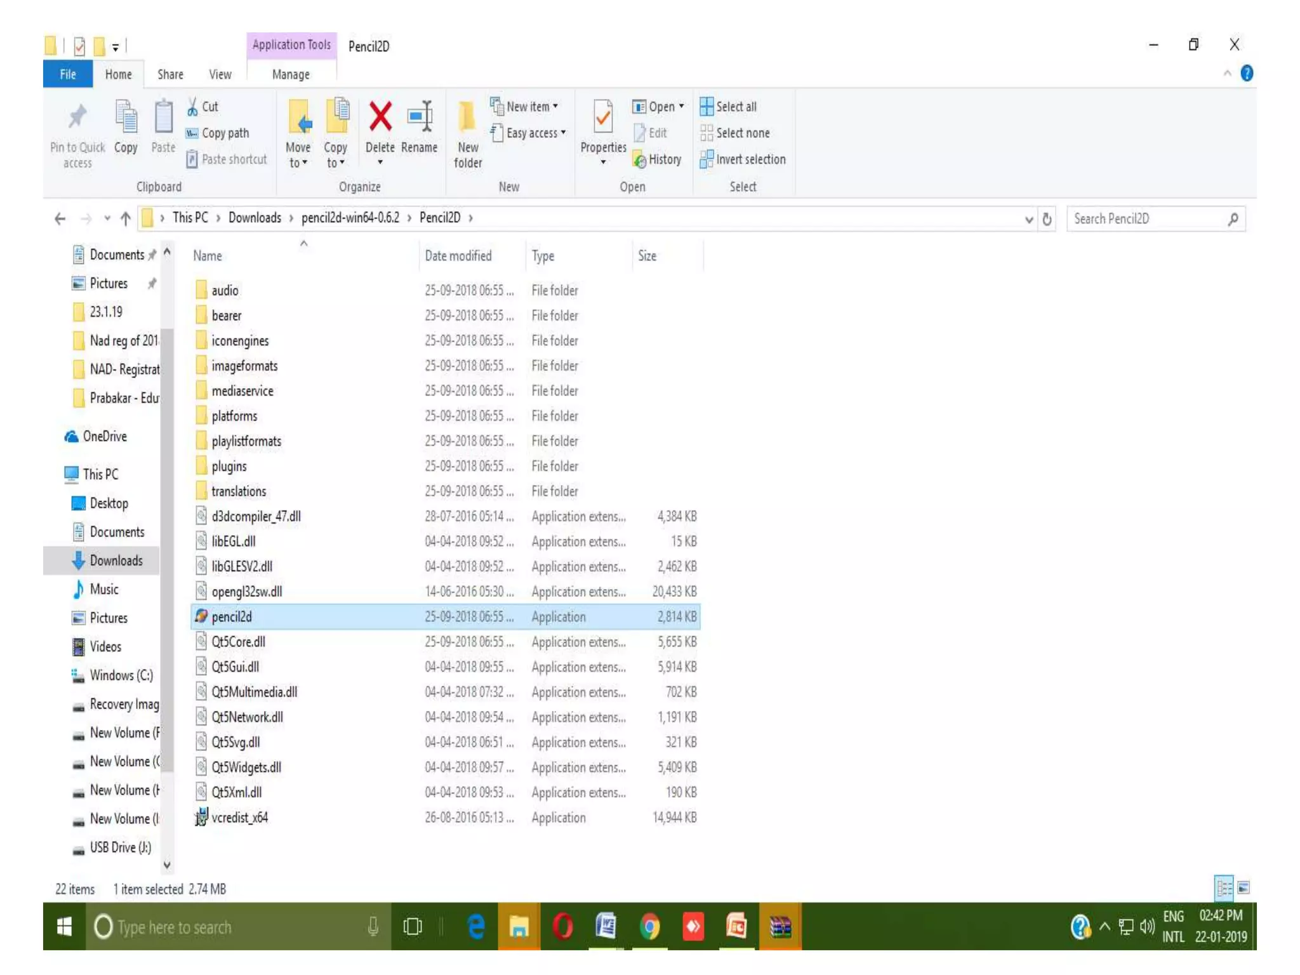Click the Properties checkmark icon
Image resolution: width=1300 pixels, height=975 pixels.
602,117
